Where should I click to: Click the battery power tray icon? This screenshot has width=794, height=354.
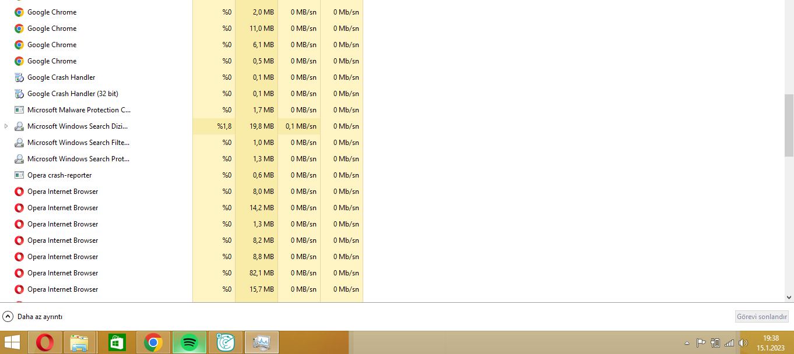[715, 343]
